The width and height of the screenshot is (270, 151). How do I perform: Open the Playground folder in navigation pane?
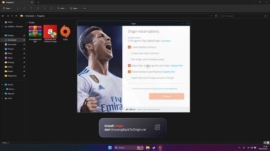click(11, 75)
